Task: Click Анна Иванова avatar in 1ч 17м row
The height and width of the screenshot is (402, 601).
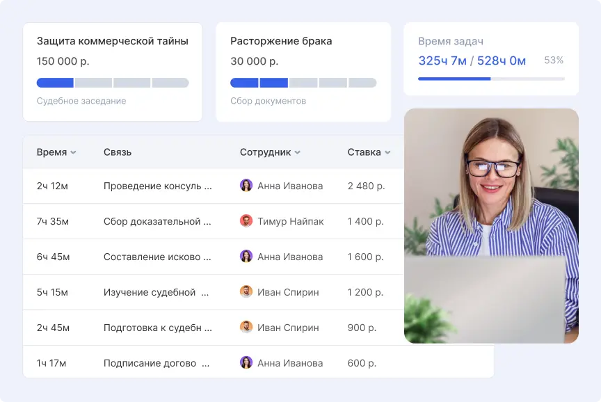Action: coord(246,363)
